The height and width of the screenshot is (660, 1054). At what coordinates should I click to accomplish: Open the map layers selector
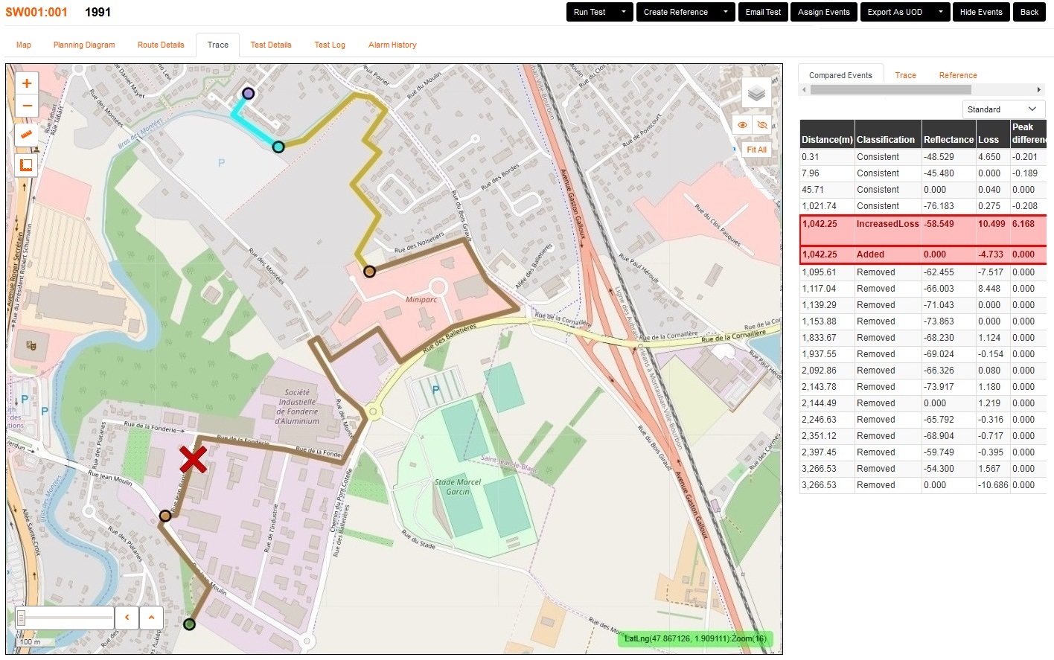(756, 94)
